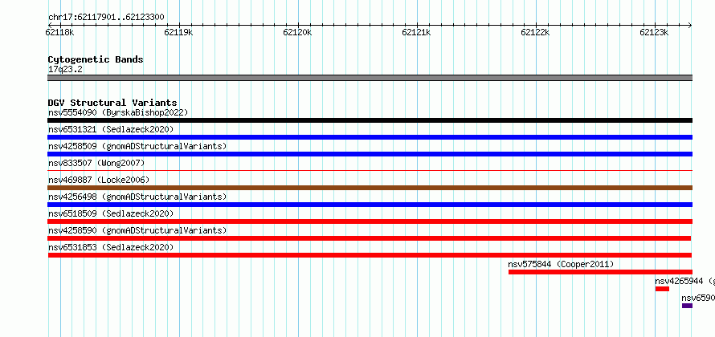The image size is (715, 337).
Task: Select the small purple nsv6590 variant bar
Action: point(687,306)
